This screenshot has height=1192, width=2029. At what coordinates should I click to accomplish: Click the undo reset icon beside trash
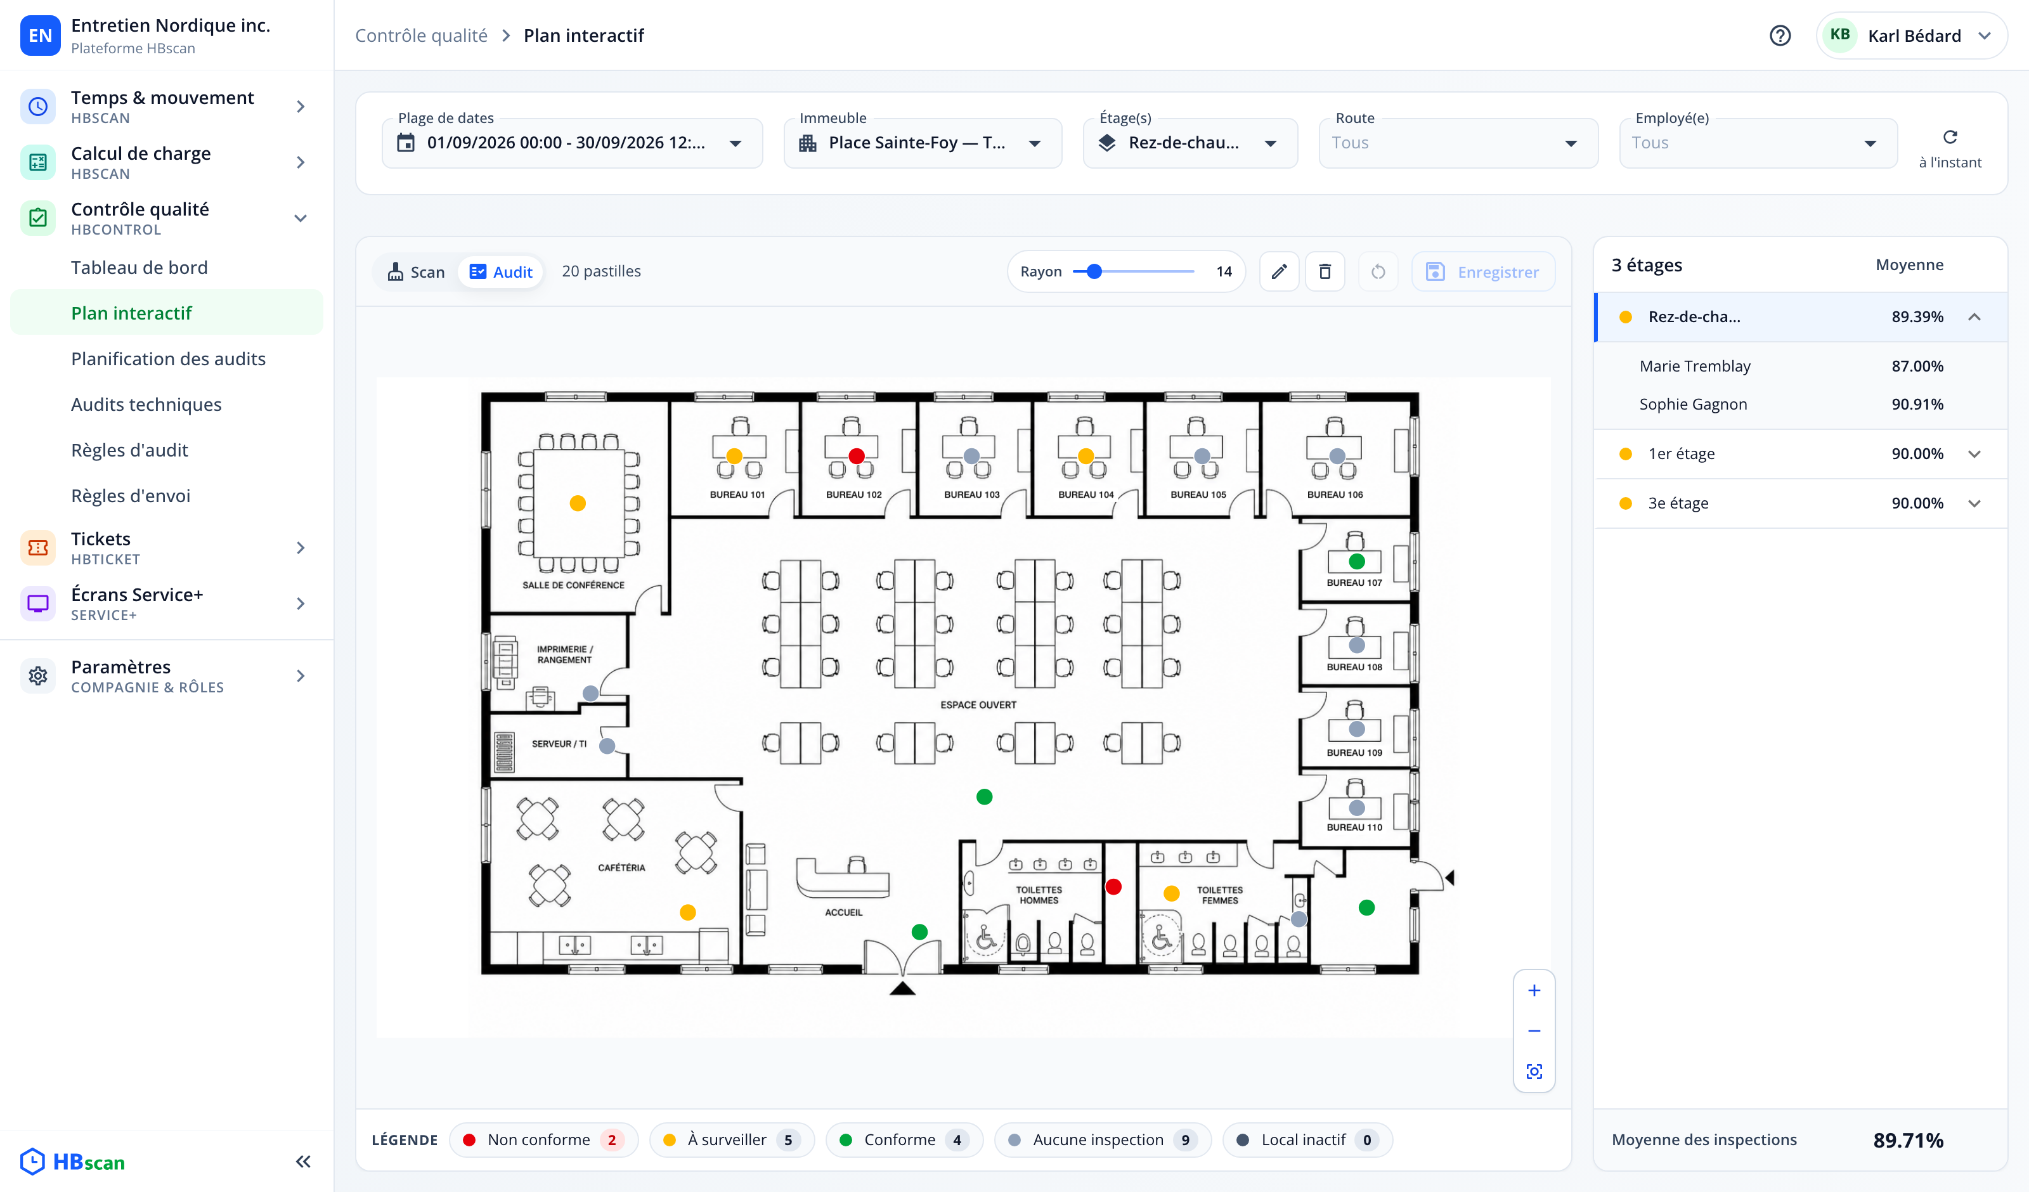(1378, 271)
